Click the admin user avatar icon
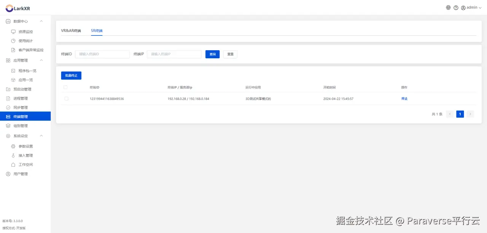This screenshot has width=487, height=233. (x=463, y=8)
